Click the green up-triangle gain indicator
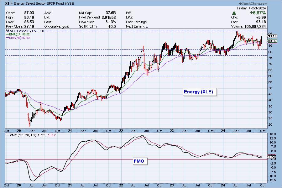 pos(234,13)
